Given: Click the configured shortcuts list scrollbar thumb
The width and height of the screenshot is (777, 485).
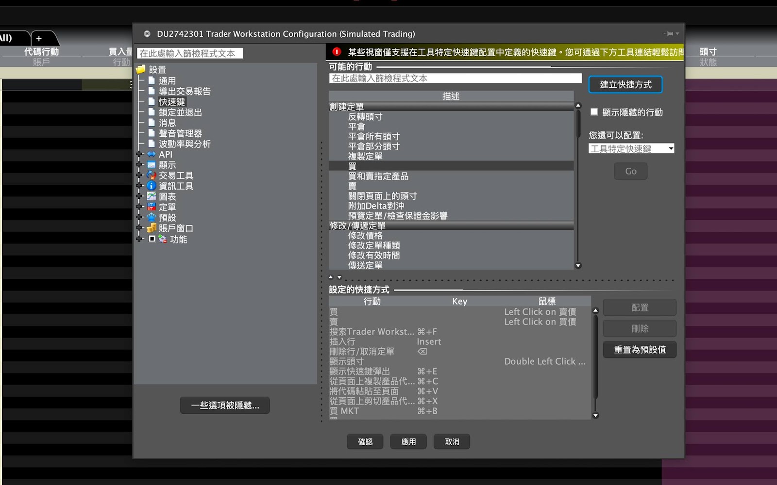Looking at the screenshot, I should pos(596,356).
